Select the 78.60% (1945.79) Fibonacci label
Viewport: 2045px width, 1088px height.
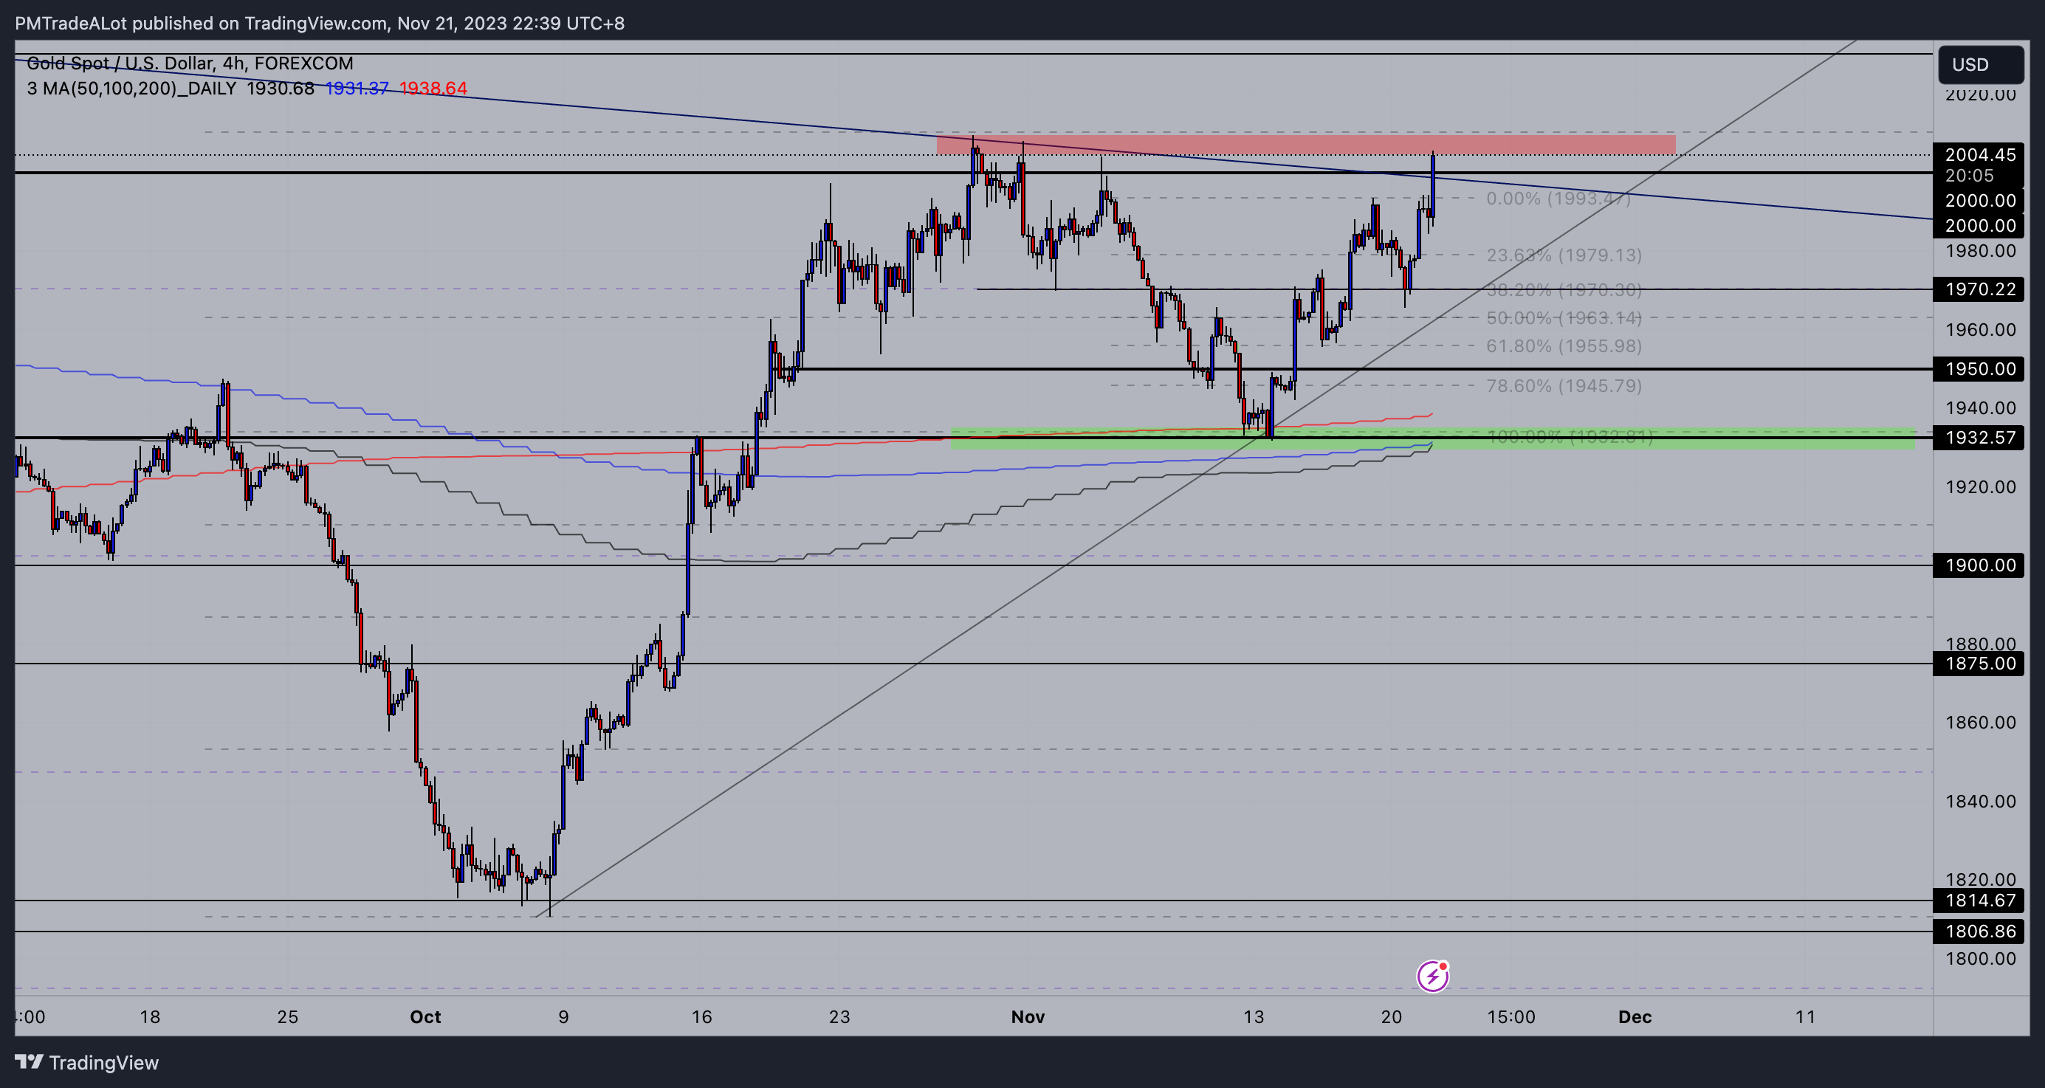pos(1564,386)
